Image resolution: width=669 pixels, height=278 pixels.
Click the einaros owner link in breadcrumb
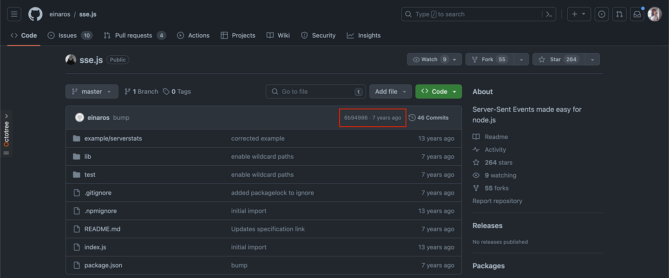(60, 14)
